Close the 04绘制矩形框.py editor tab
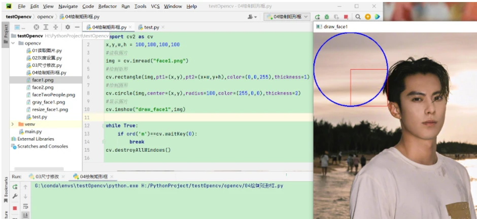This screenshot has height=219, width=477. (x=130, y=27)
